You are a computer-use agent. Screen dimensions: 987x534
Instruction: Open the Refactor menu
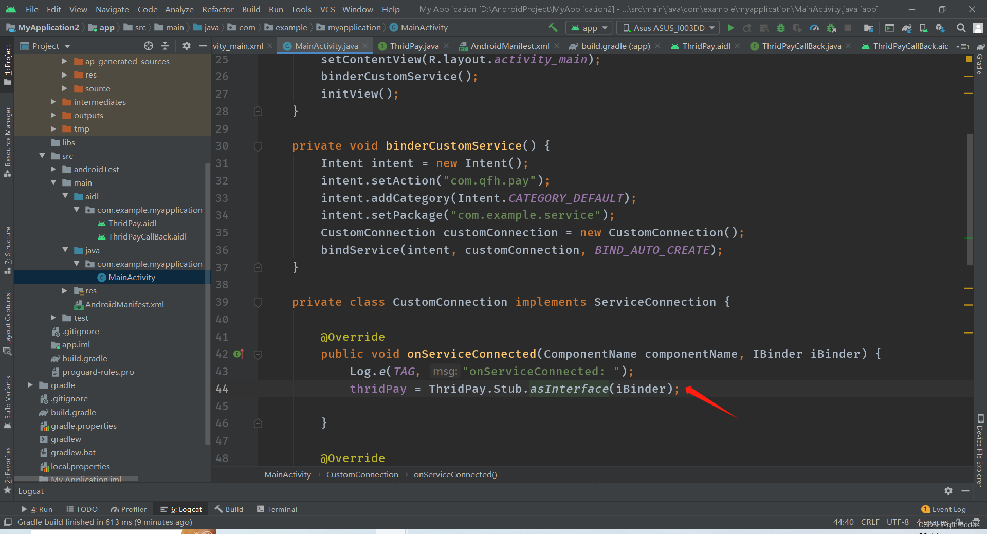tap(217, 9)
